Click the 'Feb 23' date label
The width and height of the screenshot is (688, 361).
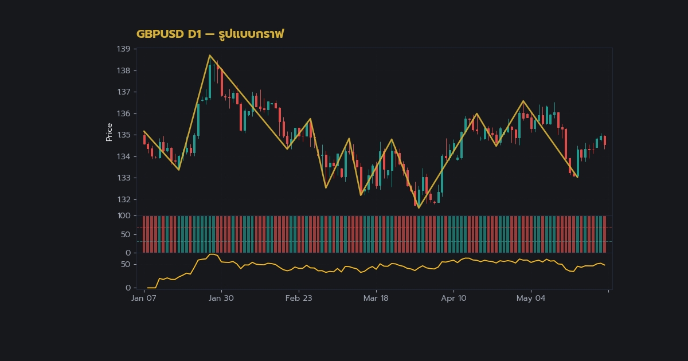pyautogui.click(x=299, y=299)
